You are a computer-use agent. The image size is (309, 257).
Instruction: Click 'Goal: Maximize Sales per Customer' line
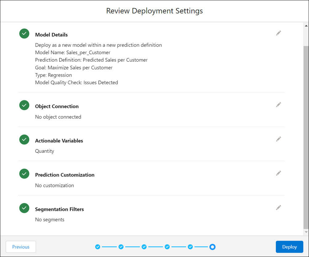point(74,68)
